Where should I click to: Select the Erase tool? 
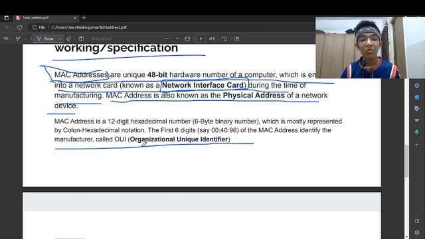[x=68, y=39]
